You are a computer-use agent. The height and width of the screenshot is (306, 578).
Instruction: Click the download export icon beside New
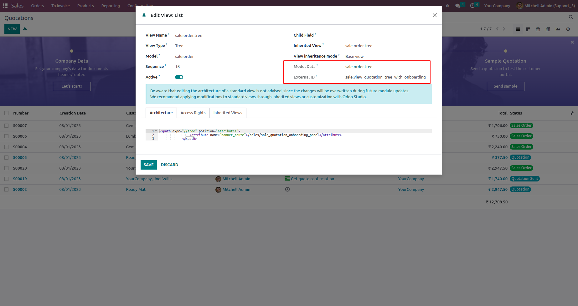[x=25, y=29]
